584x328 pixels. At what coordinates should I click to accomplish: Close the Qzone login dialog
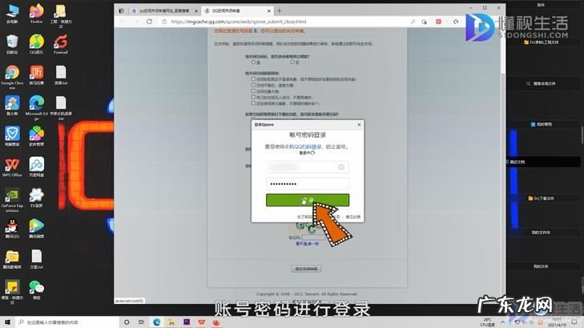click(359, 125)
